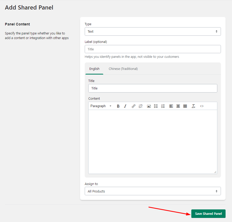
Task: Open the Assign to All Products dropdown
Action: click(x=153, y=191)
